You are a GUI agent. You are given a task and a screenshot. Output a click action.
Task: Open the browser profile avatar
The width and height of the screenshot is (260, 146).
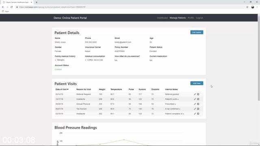tap(253, 7)
